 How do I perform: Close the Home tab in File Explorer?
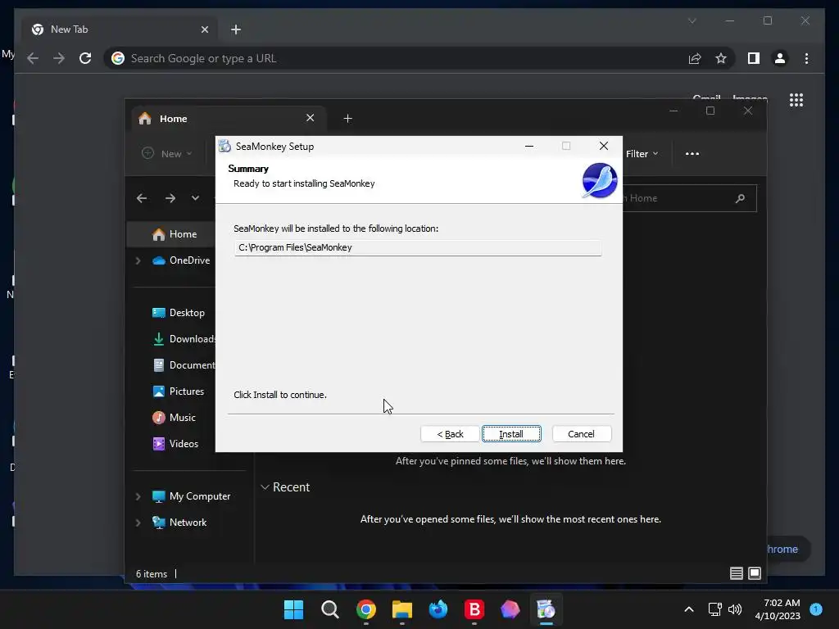click(x=310, y=118)
